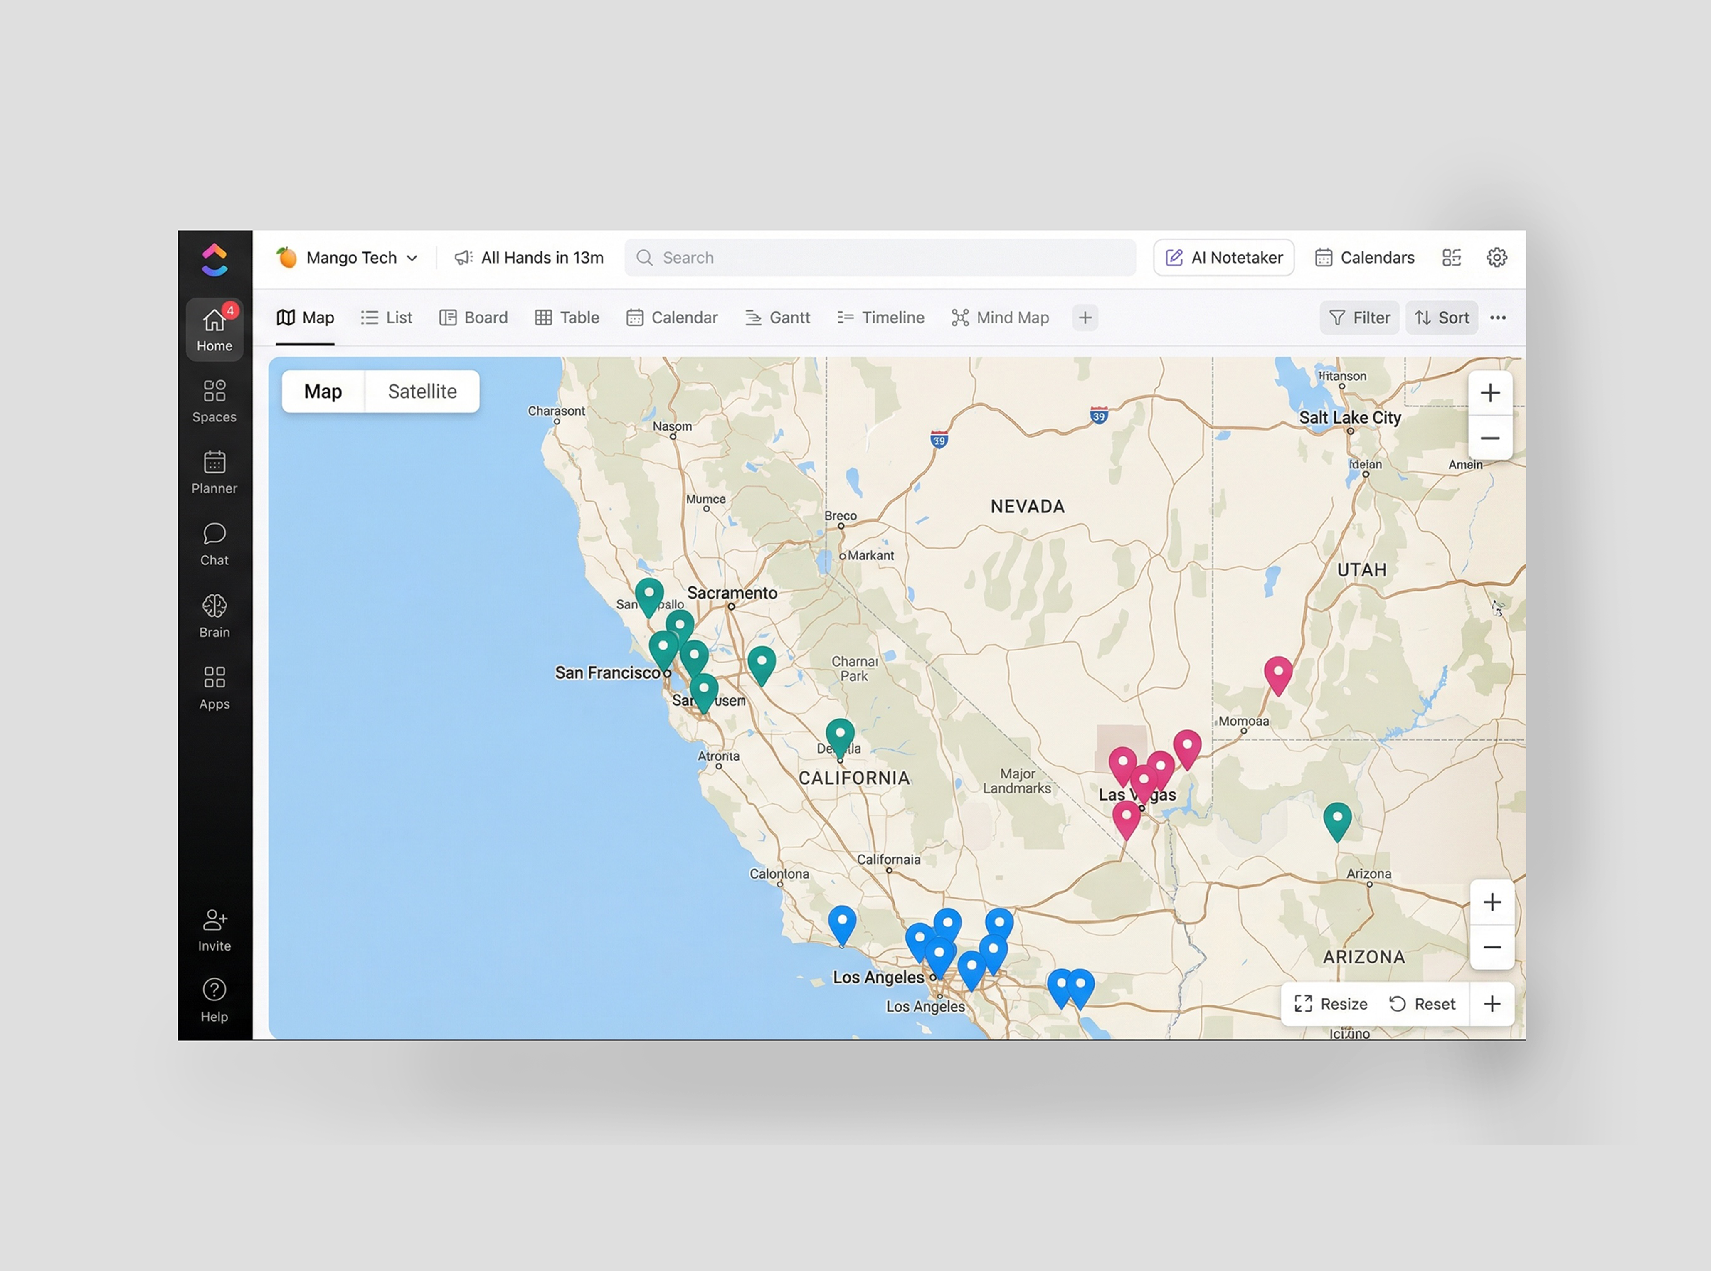Click into the Search field
1711x1271 pixels.
click(x=879, y=257)
